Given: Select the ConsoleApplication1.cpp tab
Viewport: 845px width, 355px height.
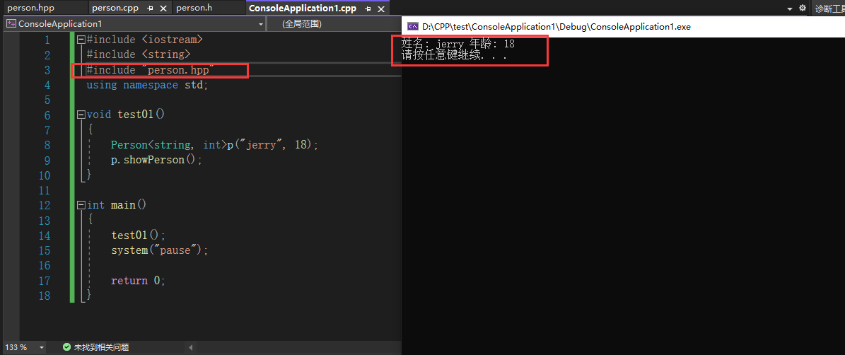Looking at the screenshot, I should (303, 8).
